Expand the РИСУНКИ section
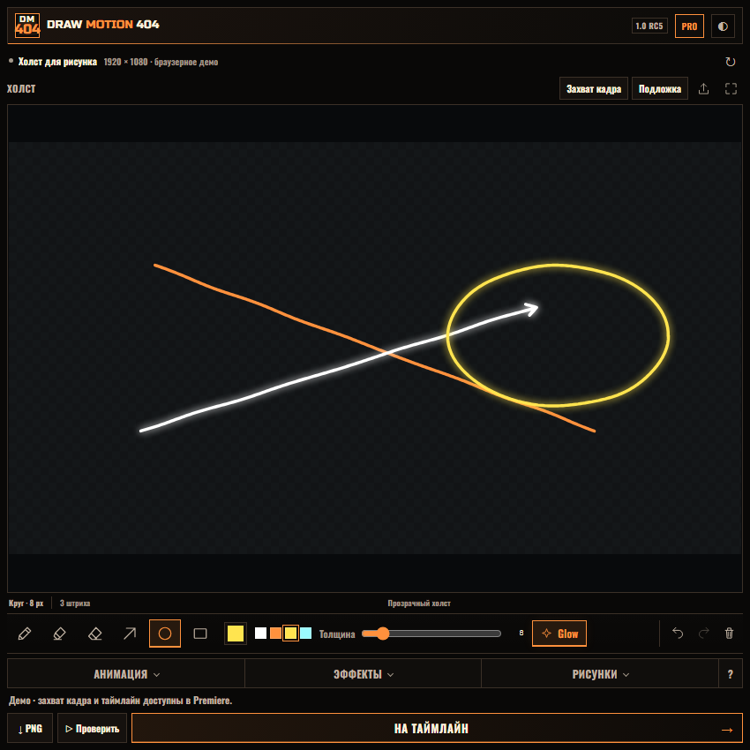750x750 pixels. pyautogui.click(x=600, y=674)
